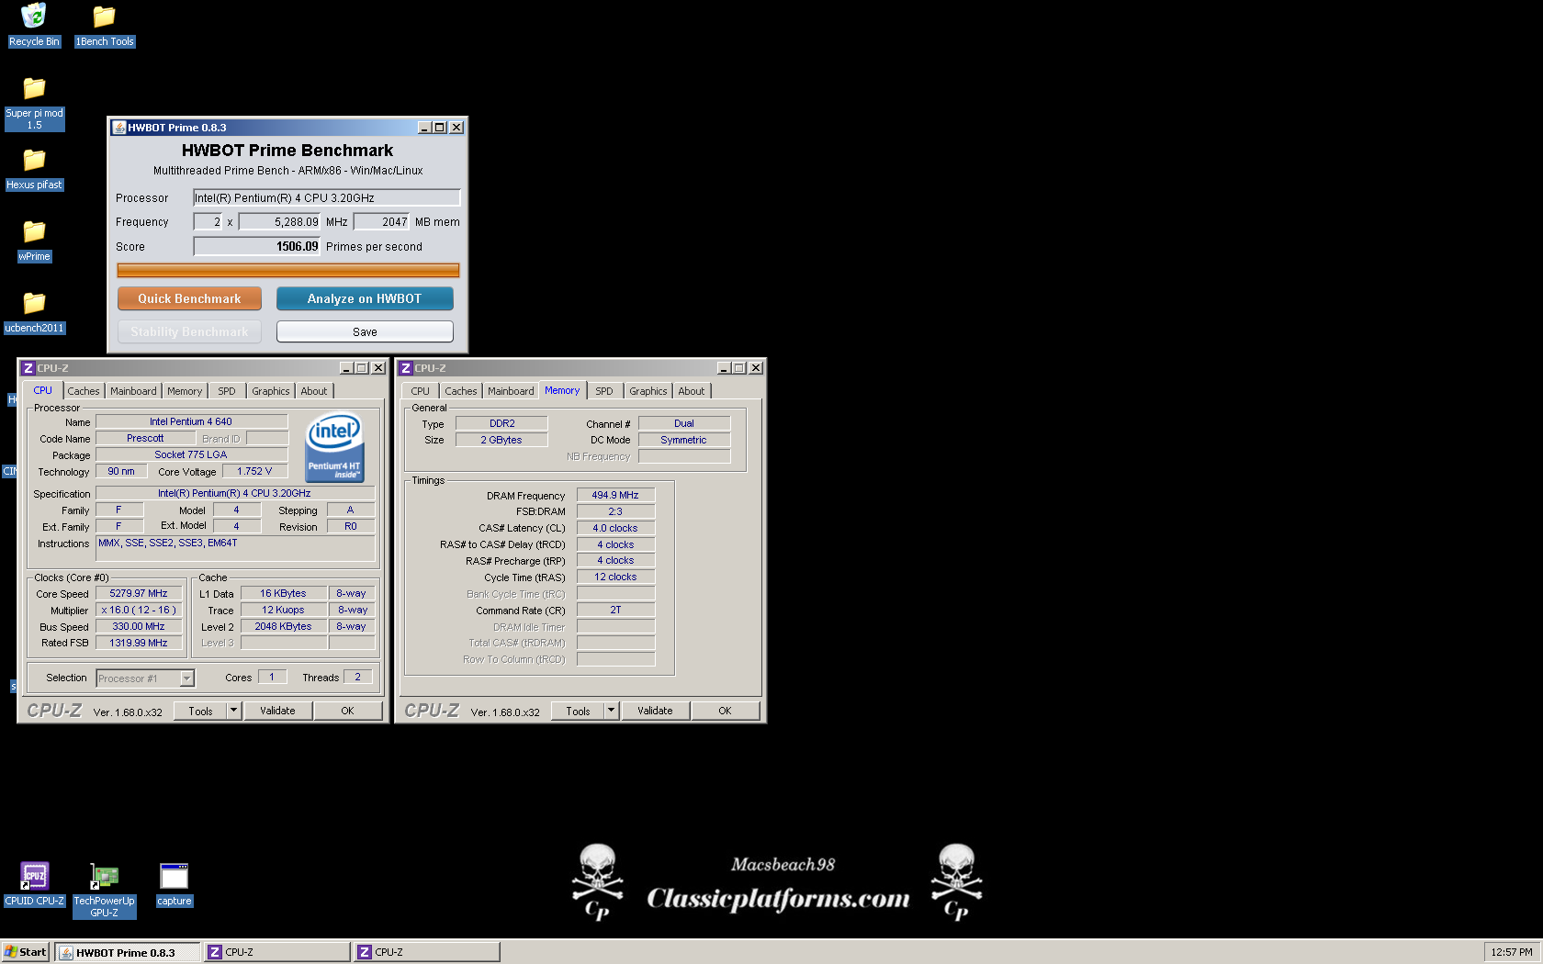Click the Code Name value Prescott
Viewport: 1543px width, 964px height.
tap(145, 438)
